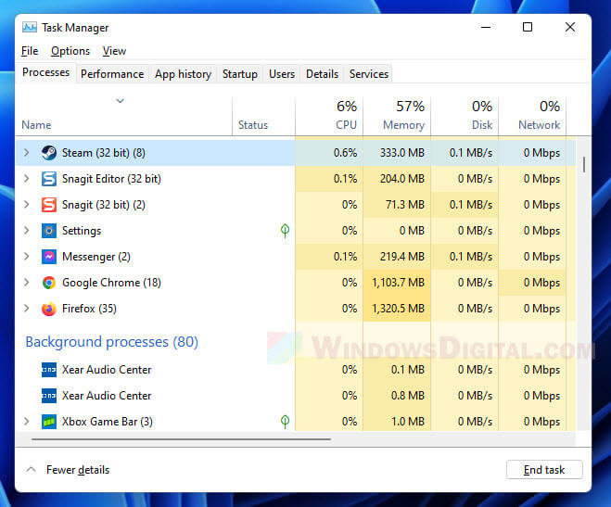Click the Steam app icon
The image size is (611, 507).
(x=49, y=153)
